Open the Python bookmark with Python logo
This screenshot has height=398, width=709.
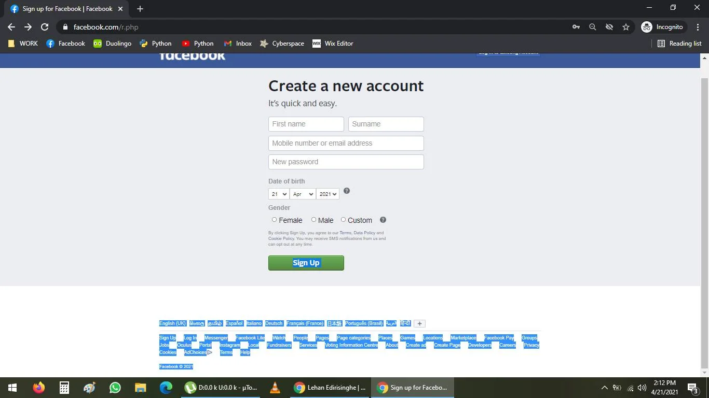tap(156, 44)
